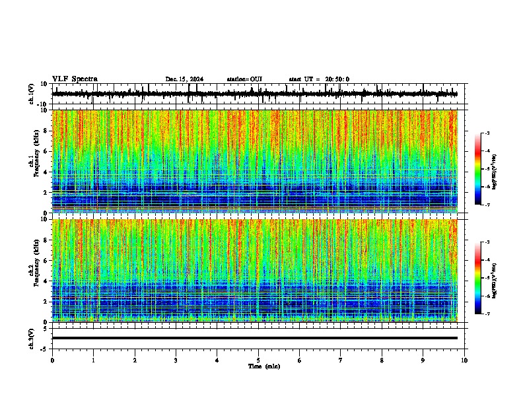
Task: Select the date text "Dec. 15, 2024"
Action: point(184,79)
